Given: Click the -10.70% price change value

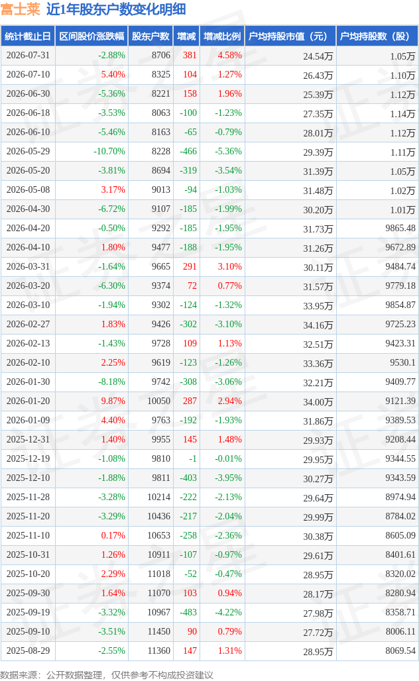Looking at the screenshot, I should (109, 151).
